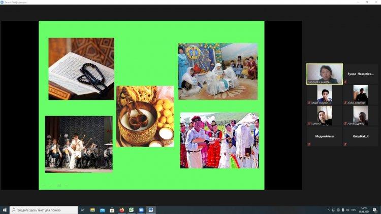Image resolution: width=381 pixels, height=214 pixels.
Task: Click the orchestra on stage photo
Action: pos(79,144)
